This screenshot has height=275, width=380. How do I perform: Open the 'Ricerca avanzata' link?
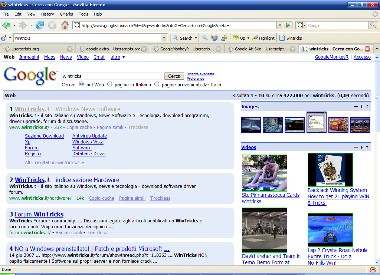tap(200, 74)
